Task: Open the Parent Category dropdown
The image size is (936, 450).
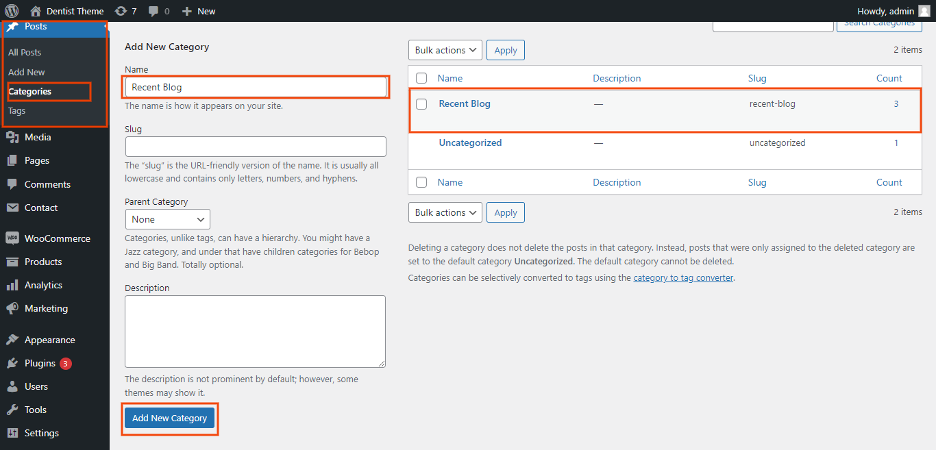Action: [x=168, y=219]
